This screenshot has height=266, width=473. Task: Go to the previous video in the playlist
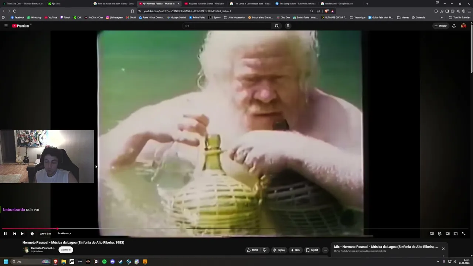tap(14, 233)
